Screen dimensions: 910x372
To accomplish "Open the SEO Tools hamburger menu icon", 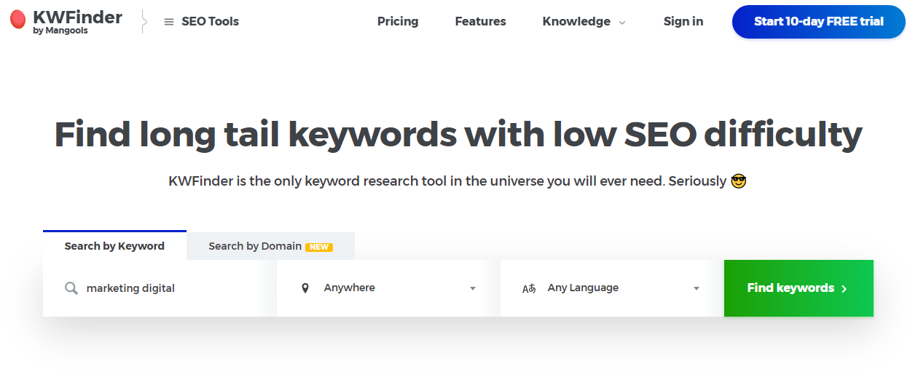I will coord(169,22).
